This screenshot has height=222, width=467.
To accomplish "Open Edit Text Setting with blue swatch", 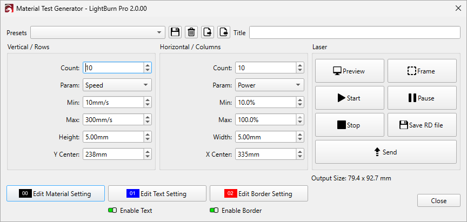I will tap(157, 193).
